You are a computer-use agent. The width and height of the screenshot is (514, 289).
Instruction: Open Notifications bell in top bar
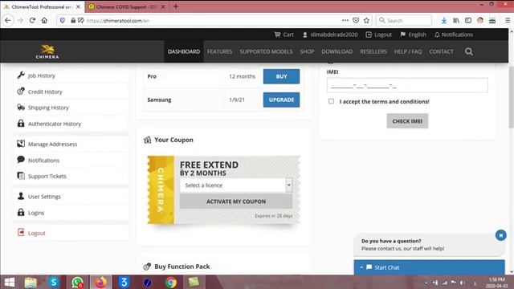tap(454, 35)
